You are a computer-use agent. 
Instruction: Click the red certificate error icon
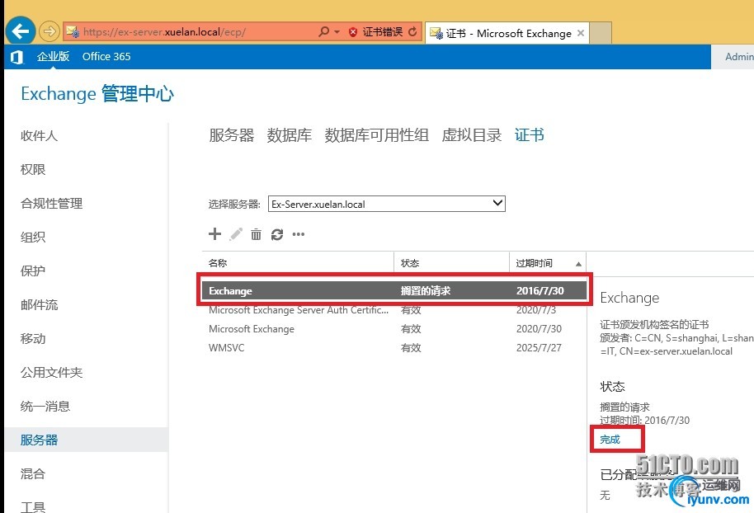[x=353, y=32]
